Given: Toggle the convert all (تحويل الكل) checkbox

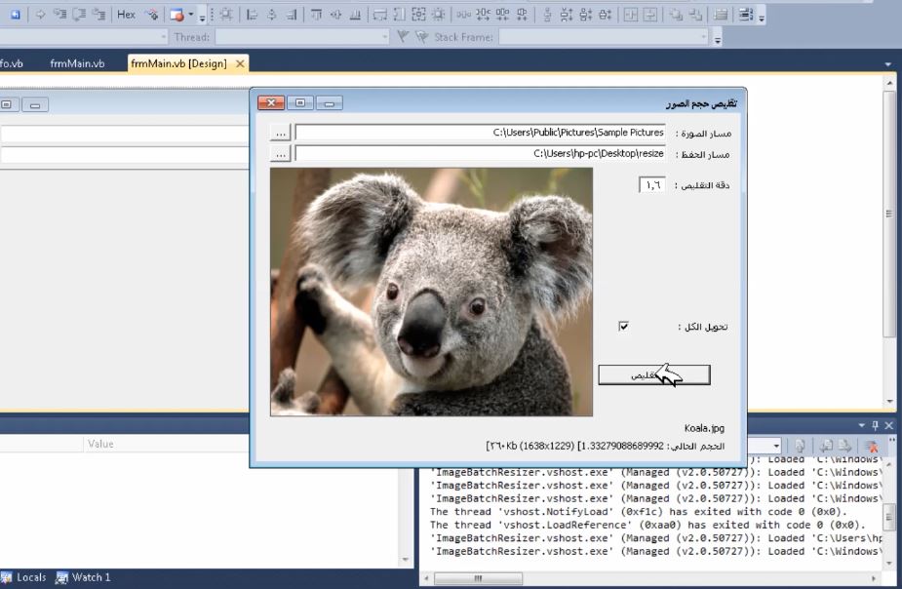Looking at the screenshot, I should pyautogui.click(x=623, y=327).
